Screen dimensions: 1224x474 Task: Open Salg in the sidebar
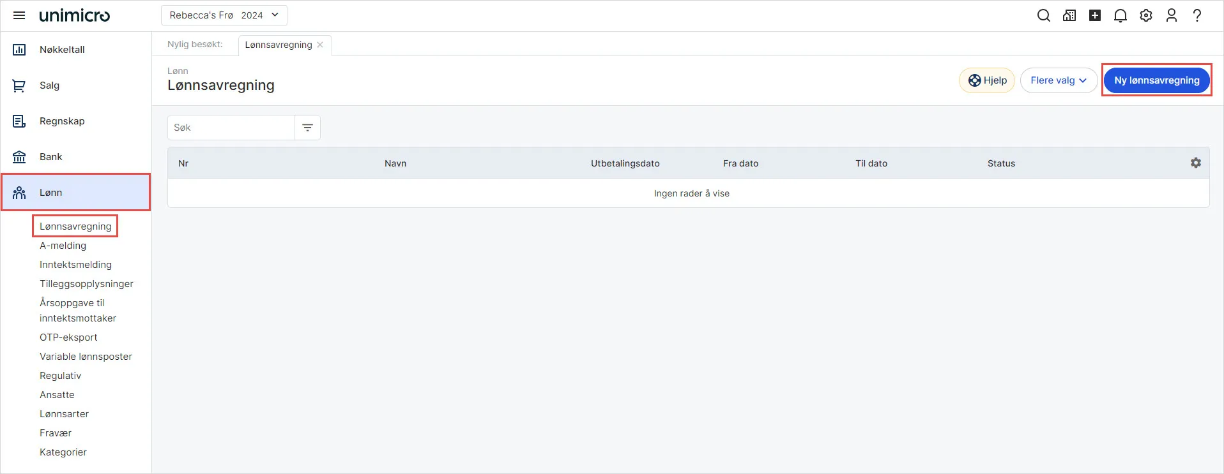pos(75,85)
